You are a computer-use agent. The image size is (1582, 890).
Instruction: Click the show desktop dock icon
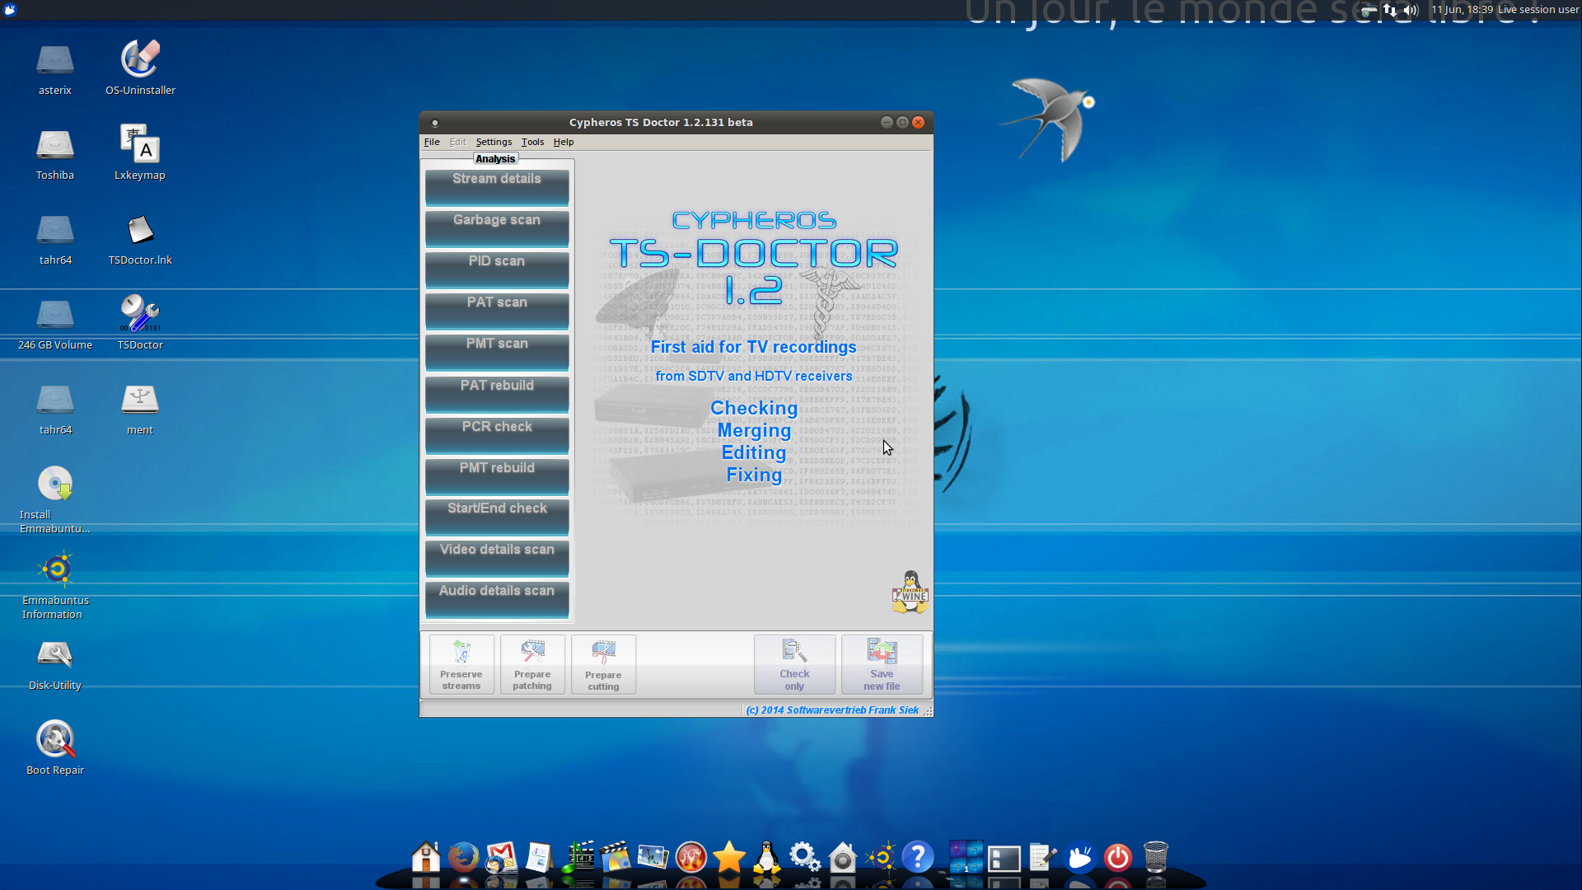point(1004,859)
